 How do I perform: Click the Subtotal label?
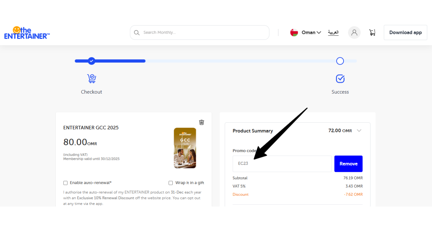[240, 178]
